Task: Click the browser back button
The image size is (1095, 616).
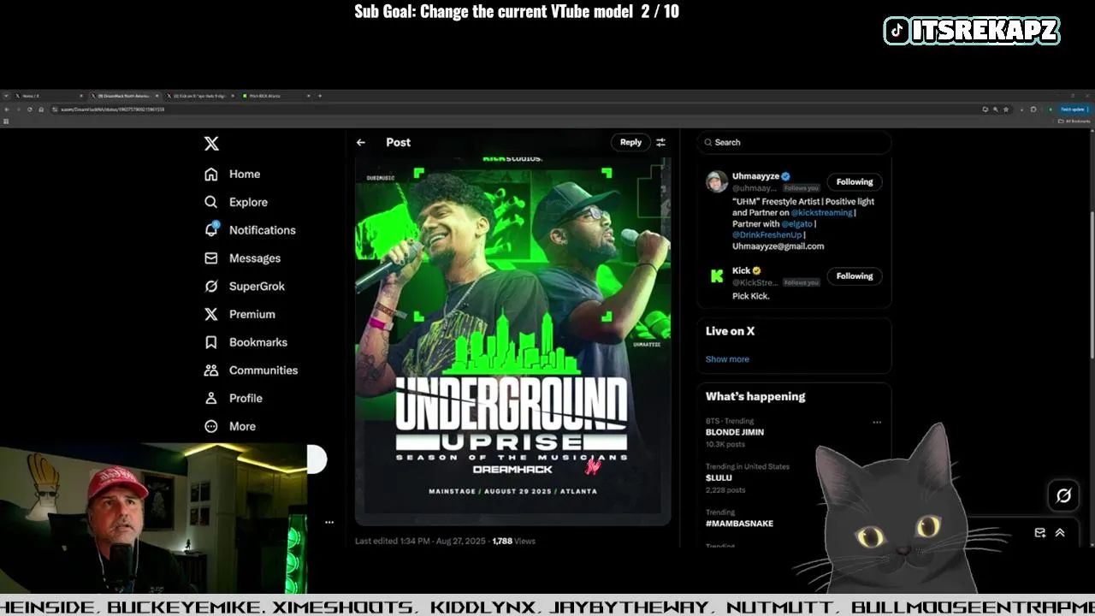Action: click(7, 110)
